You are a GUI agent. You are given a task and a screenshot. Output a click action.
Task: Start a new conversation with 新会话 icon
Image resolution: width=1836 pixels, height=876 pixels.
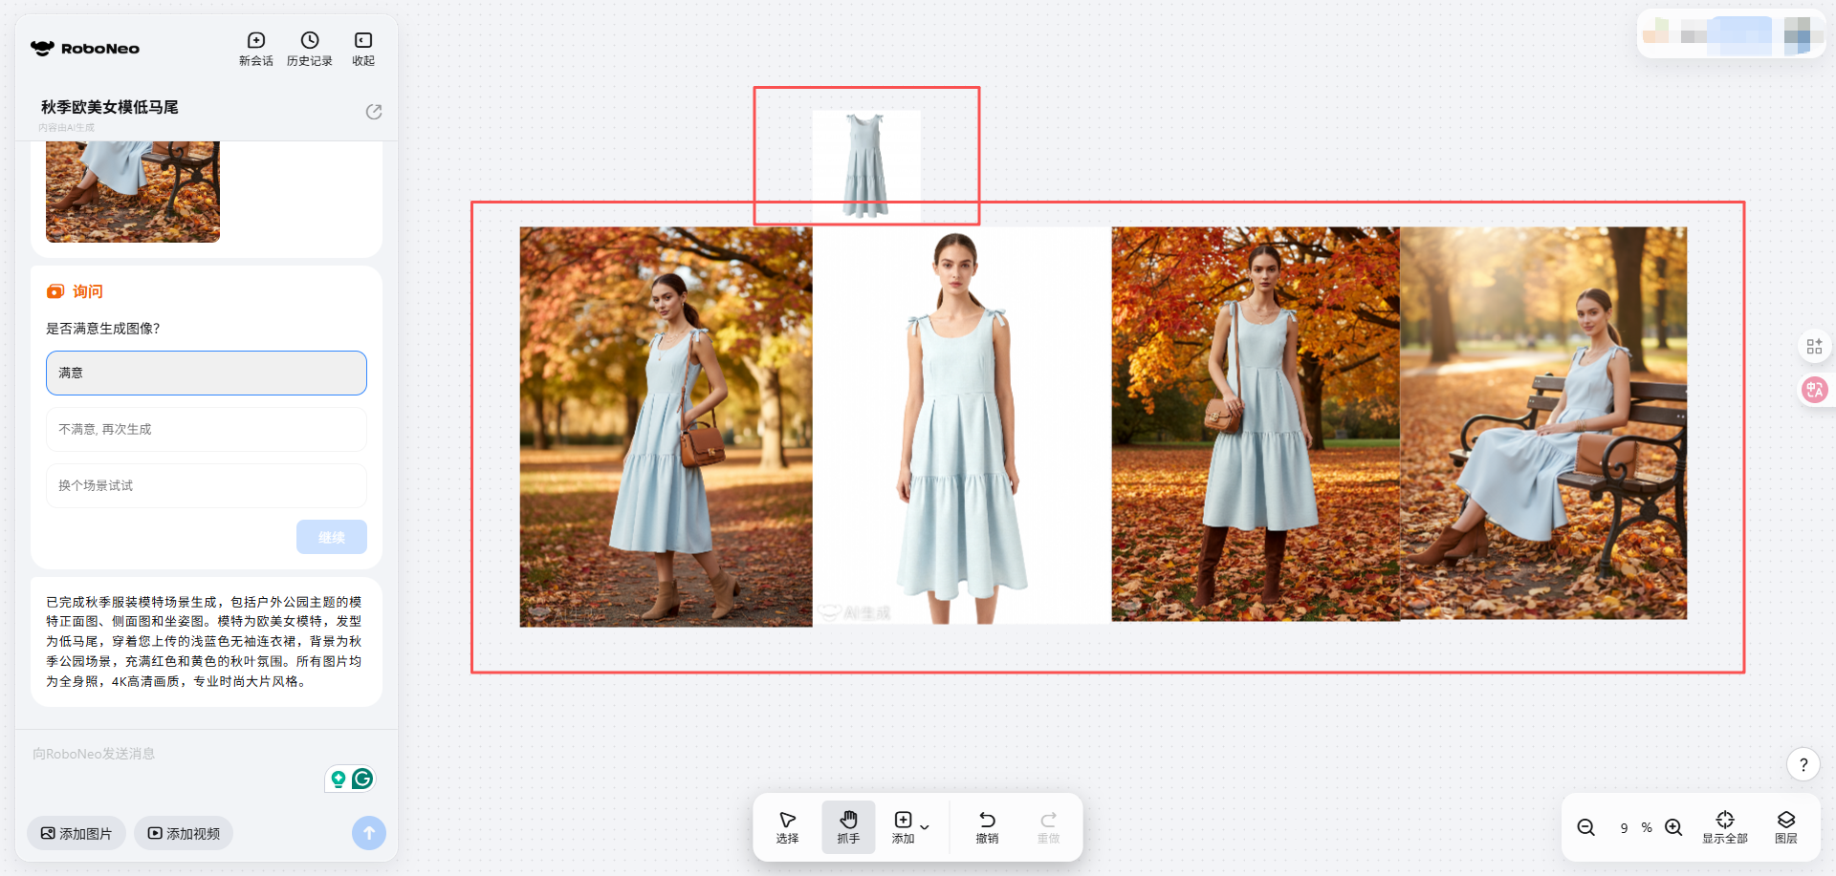(255, 48)
